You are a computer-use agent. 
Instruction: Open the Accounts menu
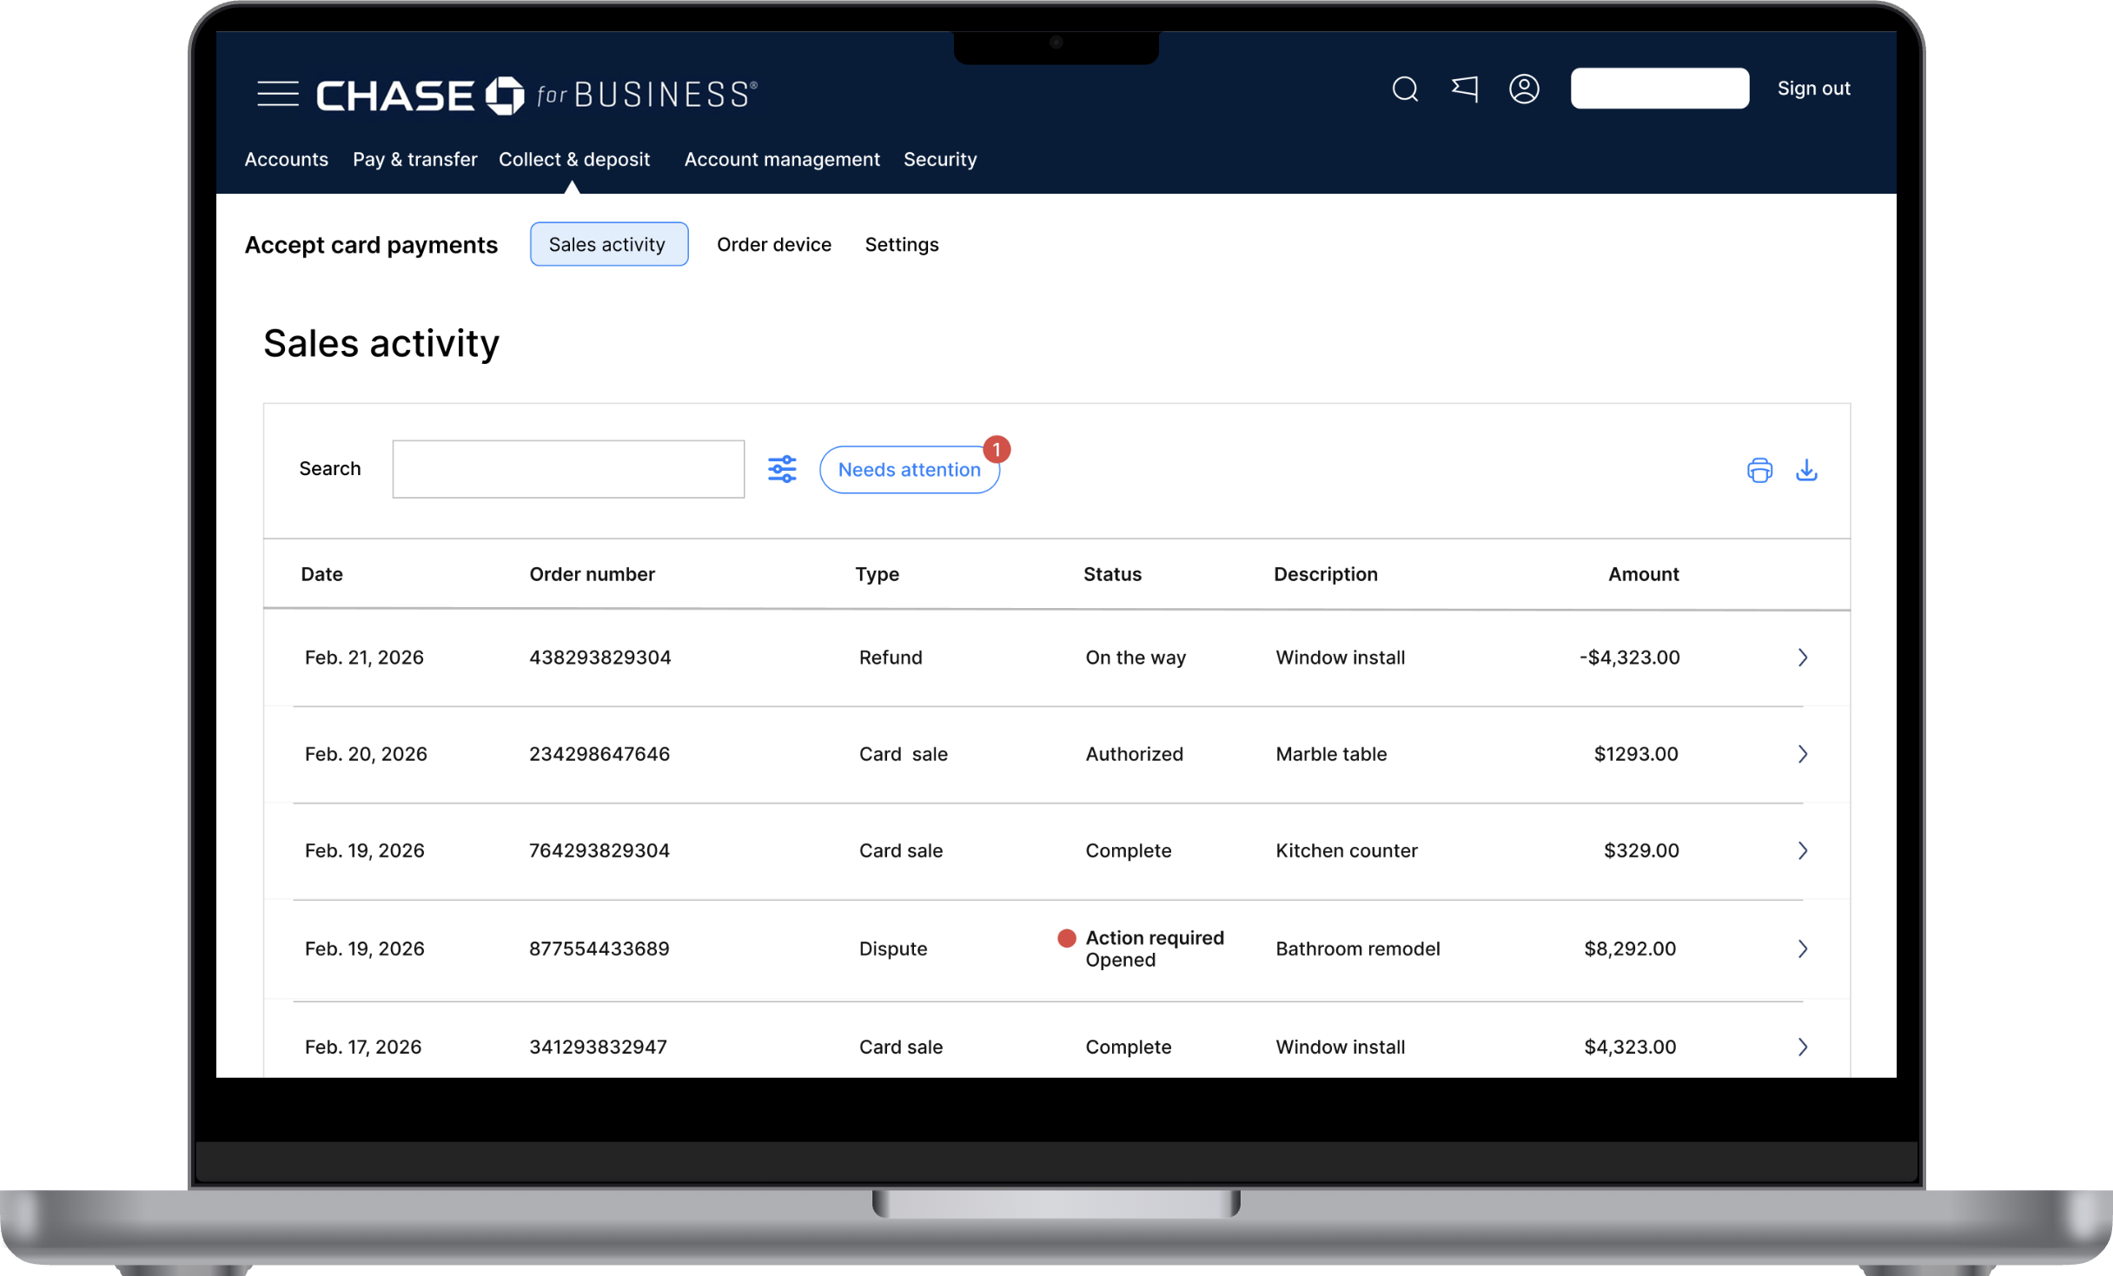pyautogui.click(x=286, y=159)
